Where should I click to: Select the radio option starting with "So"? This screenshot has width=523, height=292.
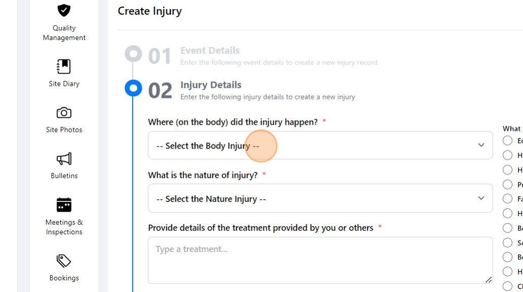(x=507, y=243)
